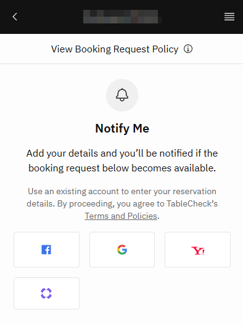
Task: Select the Notify Me heading
Action: (x=122, y=128)
